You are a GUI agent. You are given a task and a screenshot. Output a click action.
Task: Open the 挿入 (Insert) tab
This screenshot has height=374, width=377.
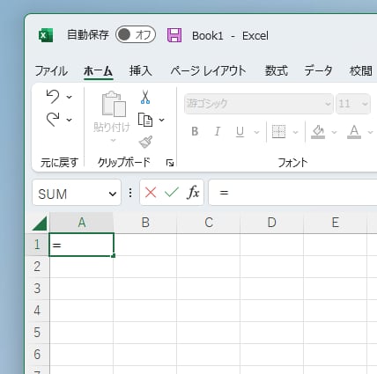tap(141, 71)
